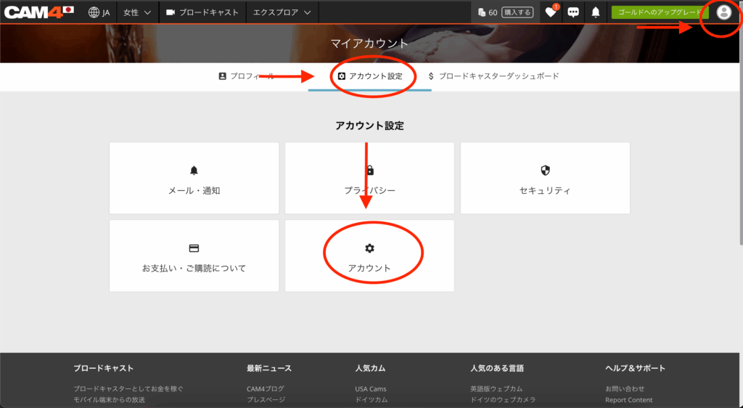
Task: Open the chat messages speech bubble icon
Action: [573, 12]
